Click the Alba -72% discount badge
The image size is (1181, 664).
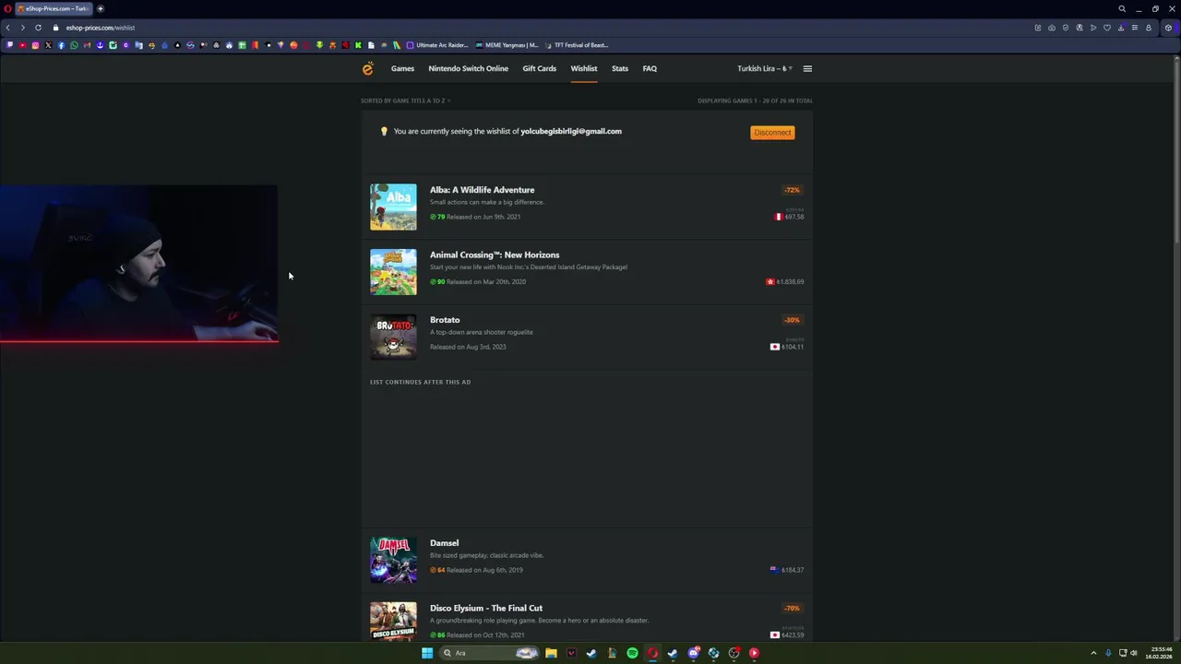point(792,190)
